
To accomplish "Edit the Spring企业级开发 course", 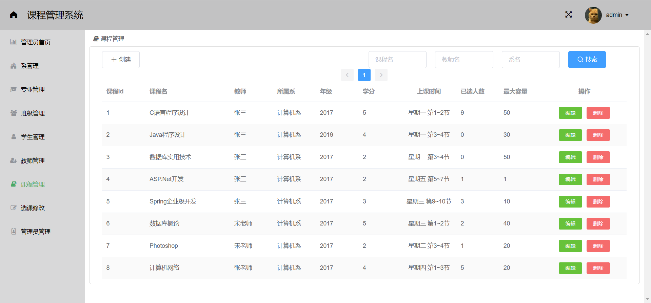I will (570, 202).
